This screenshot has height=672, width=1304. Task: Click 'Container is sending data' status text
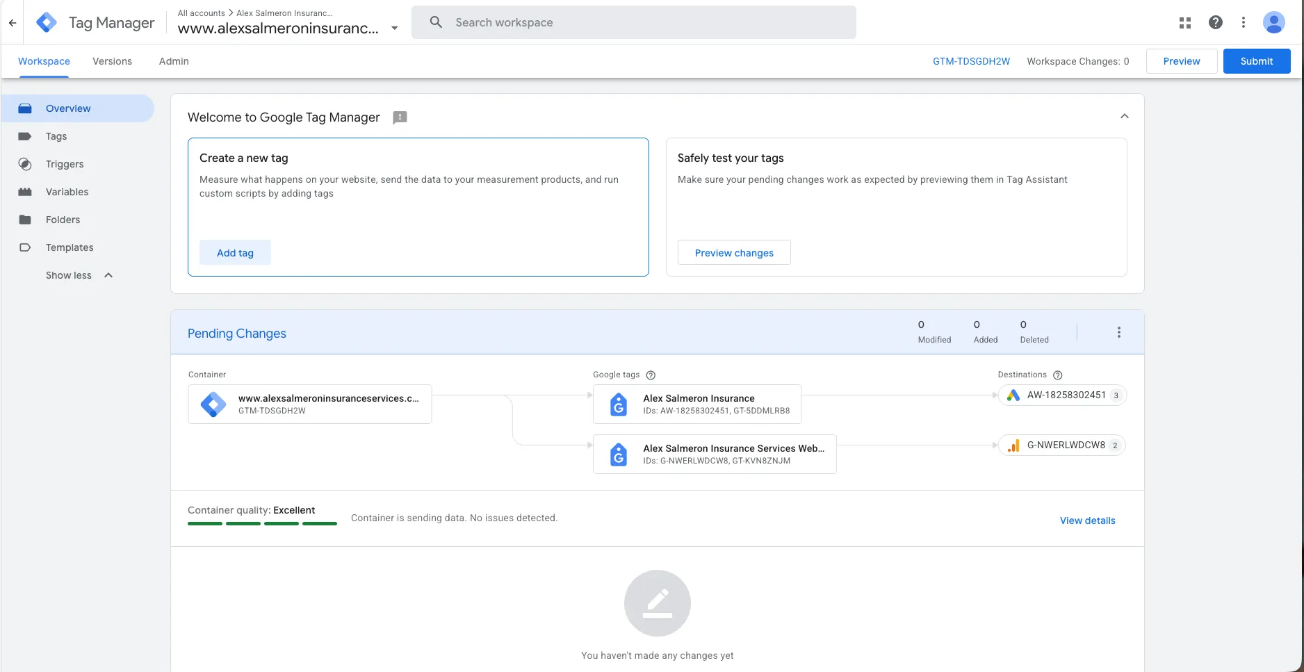pos(454,518)
